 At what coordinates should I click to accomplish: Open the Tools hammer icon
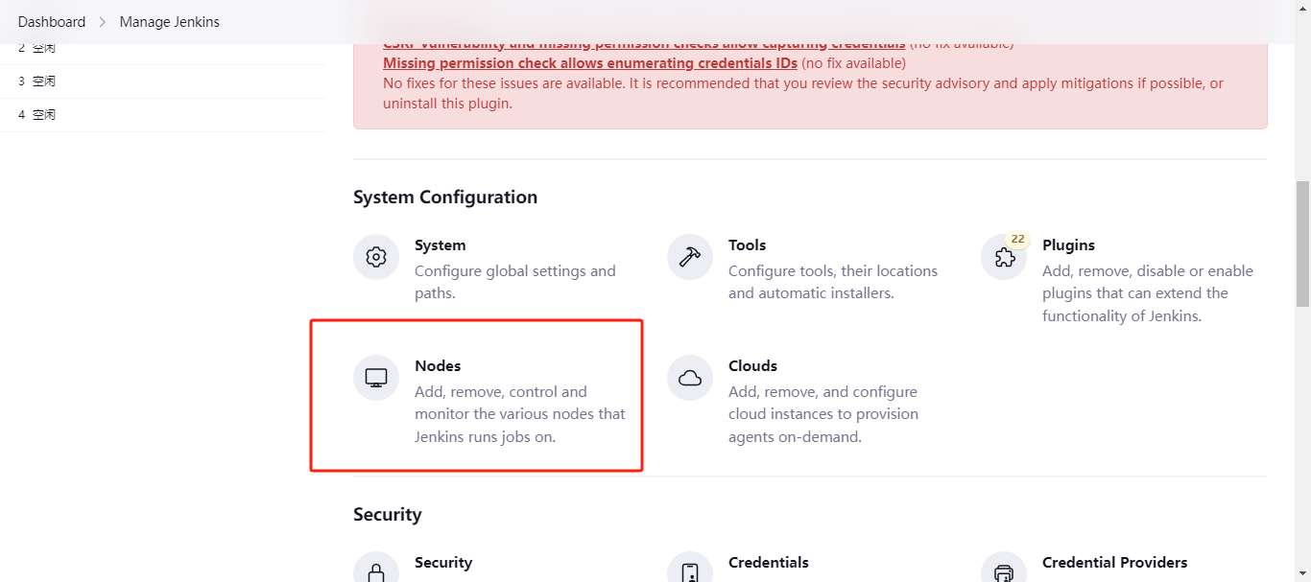[690, 257]
